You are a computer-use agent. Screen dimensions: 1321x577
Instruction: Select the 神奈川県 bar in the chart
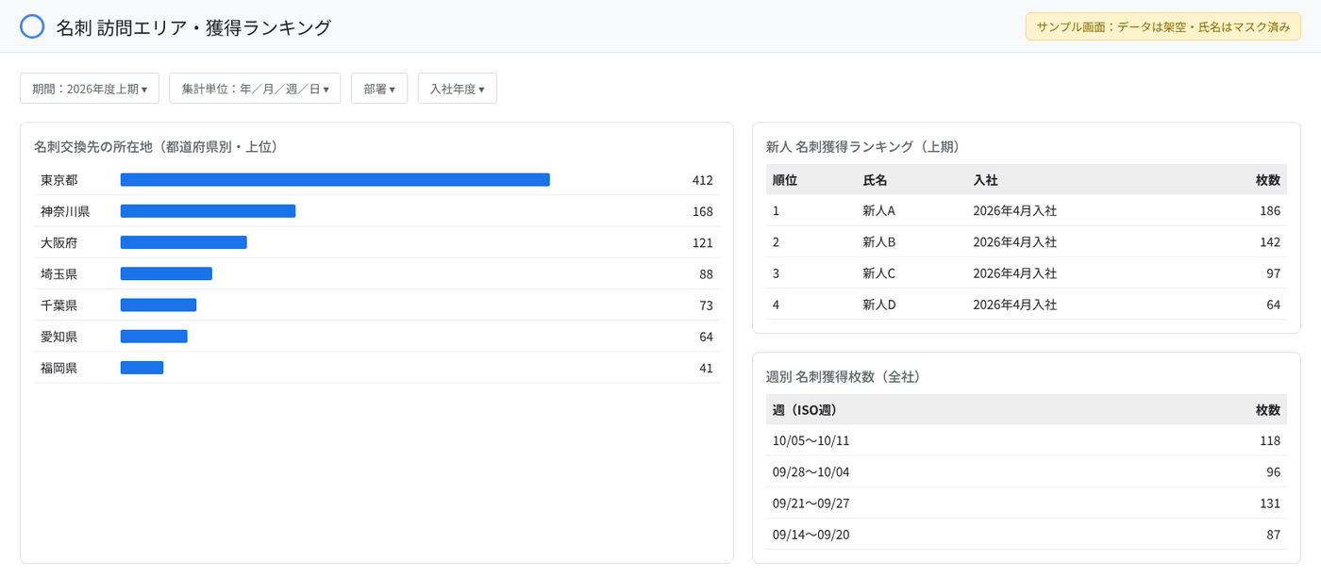click(x=208, y=211)
